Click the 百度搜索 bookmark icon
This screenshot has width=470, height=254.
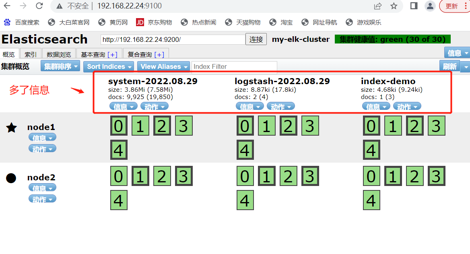click(6, 22)
